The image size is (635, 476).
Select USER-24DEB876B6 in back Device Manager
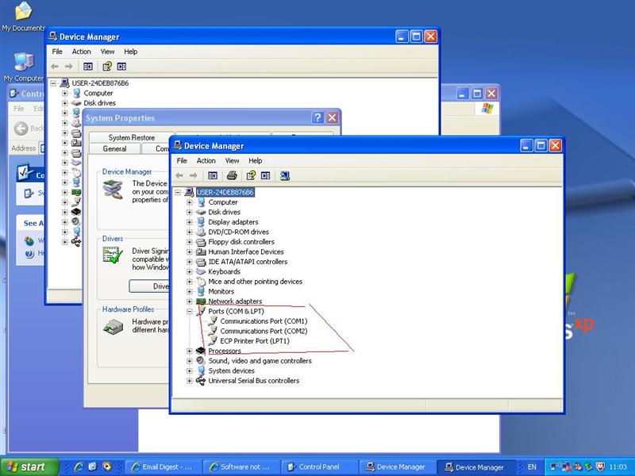point(100,83)
